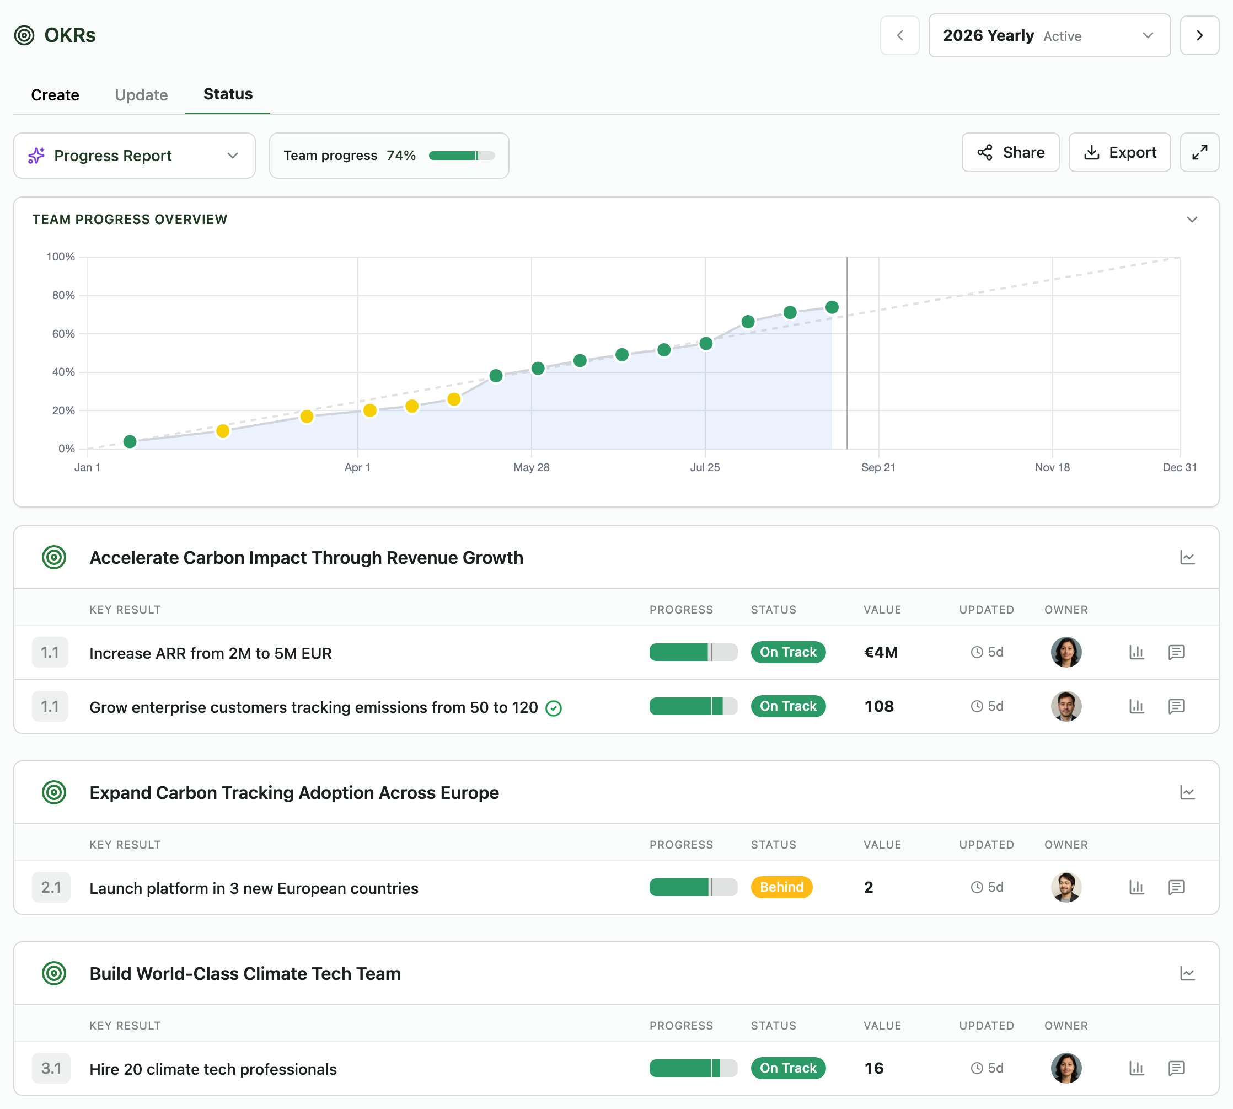This screenshot has height=1109, width=1233.
Task: Click Build World-Class Climate Tech Team target icon
Action: (54, 973)
